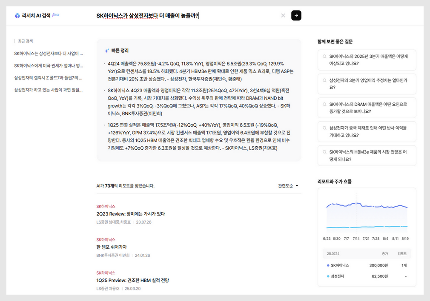430x301 pixels.
Task: Click summary bullet starting '4Q24 매출액은 75.8조원'
Action: click(200, 71)
